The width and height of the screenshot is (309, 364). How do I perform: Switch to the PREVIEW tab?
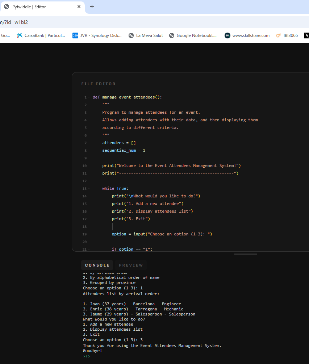point(131,265)
